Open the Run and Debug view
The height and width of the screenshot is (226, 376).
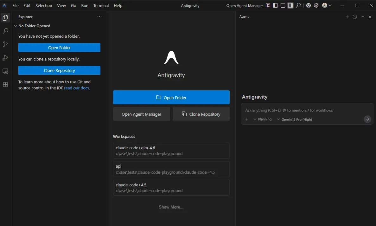(x=5, y=58)
